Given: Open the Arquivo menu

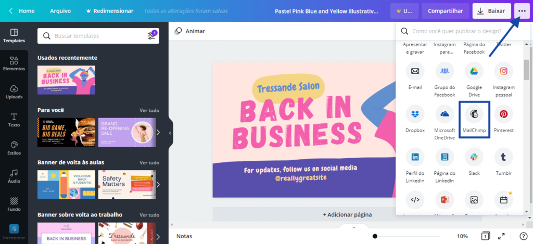Looking at the screenshot, I should (60, 11).
